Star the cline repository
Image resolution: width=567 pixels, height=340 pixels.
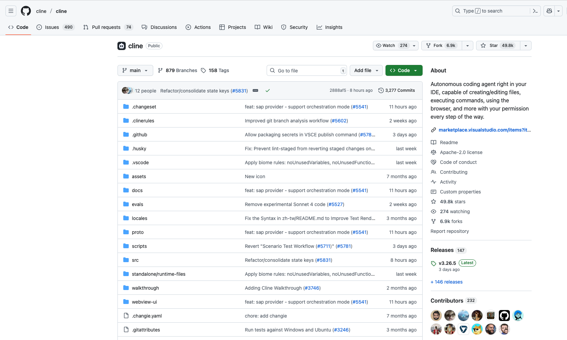(x=498, y=46)
